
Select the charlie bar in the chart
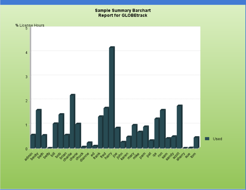pos(72,122)
